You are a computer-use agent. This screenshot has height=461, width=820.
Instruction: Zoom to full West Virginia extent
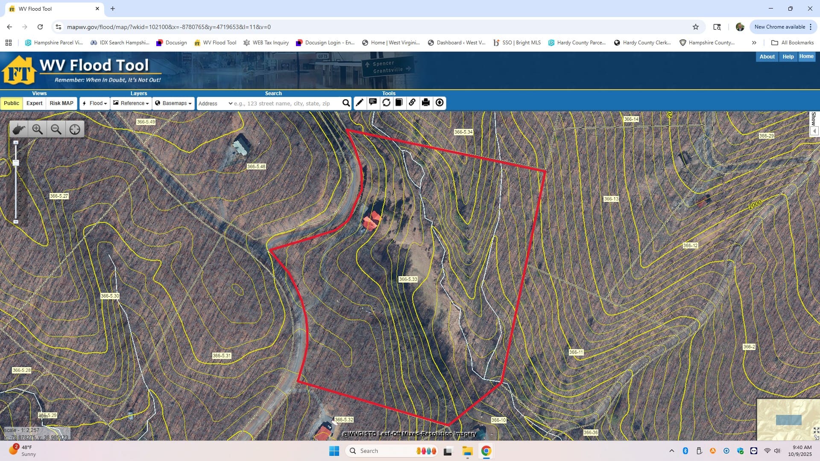point(19,129)
